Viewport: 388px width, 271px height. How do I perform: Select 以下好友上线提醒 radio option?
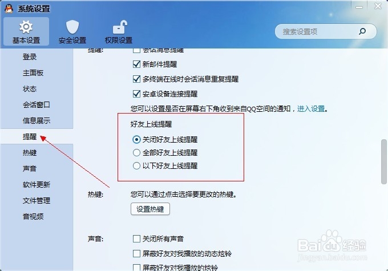point(136,165)
